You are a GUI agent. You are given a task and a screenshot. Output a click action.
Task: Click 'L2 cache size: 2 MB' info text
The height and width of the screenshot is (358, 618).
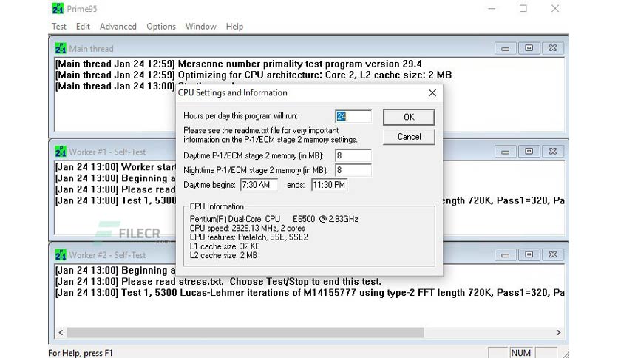pos(223,255)
